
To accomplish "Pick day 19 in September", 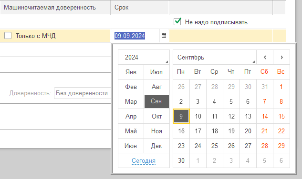I will [x=231, y=131].
